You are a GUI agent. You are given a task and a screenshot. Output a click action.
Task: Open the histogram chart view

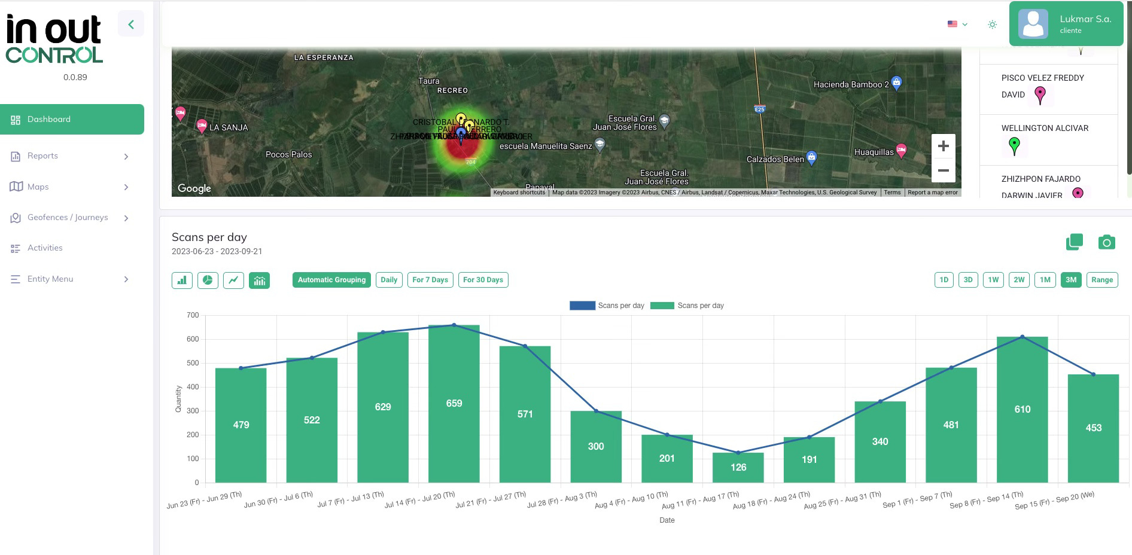point(259,279)
